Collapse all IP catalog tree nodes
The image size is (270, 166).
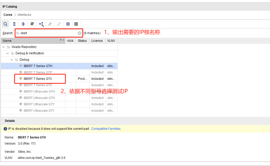pos(14,24)
